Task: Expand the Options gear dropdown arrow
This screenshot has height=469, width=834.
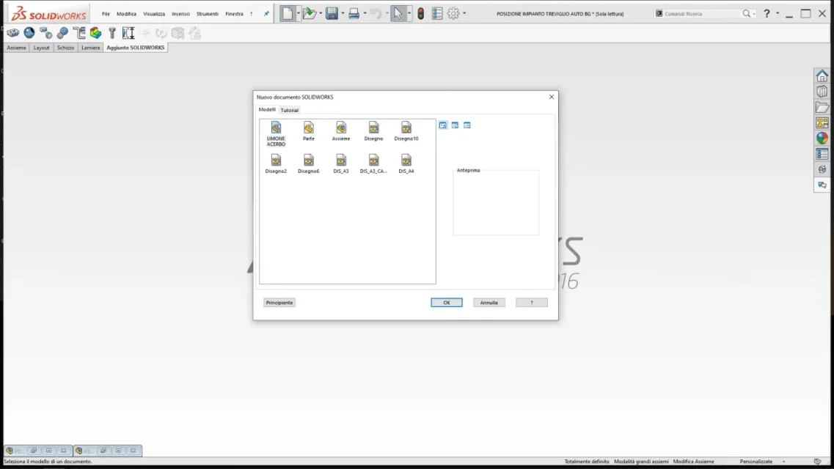Action: (464, 13)
